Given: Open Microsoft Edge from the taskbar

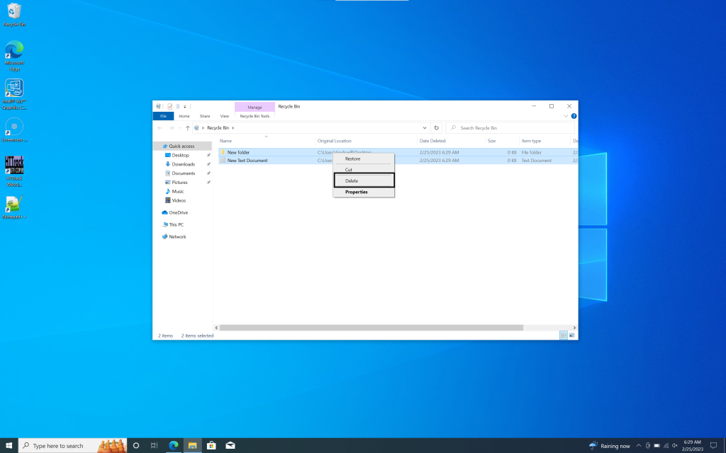Looking at the screenshot, I should [174, 446].
